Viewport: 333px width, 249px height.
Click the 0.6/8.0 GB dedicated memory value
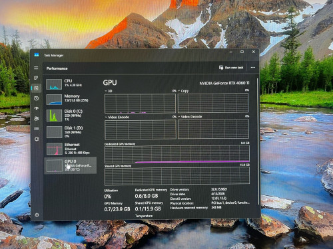[147, 196]
